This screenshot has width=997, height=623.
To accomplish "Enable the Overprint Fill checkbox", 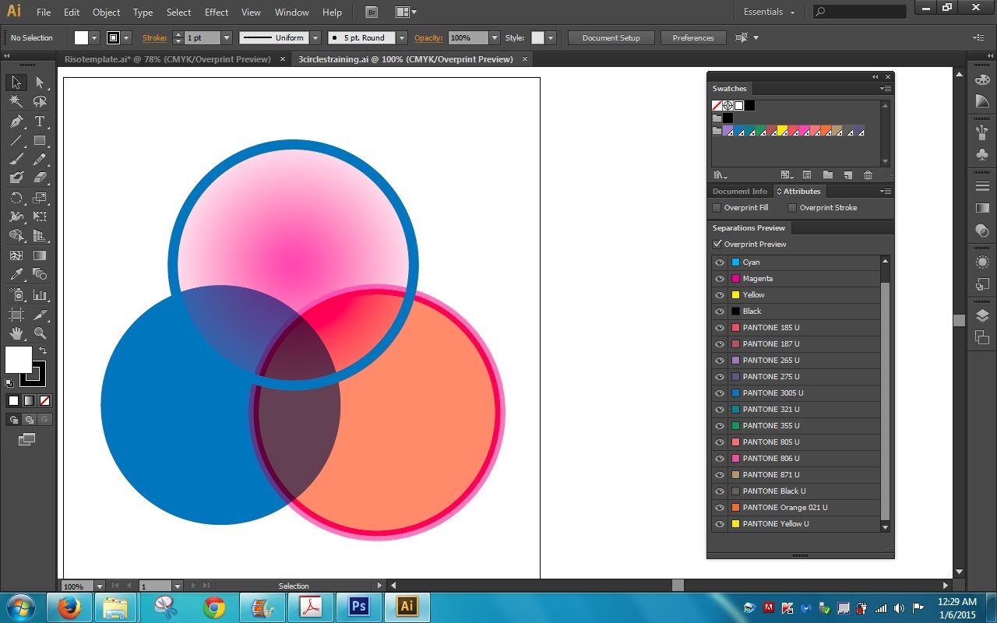I will 717,208.
